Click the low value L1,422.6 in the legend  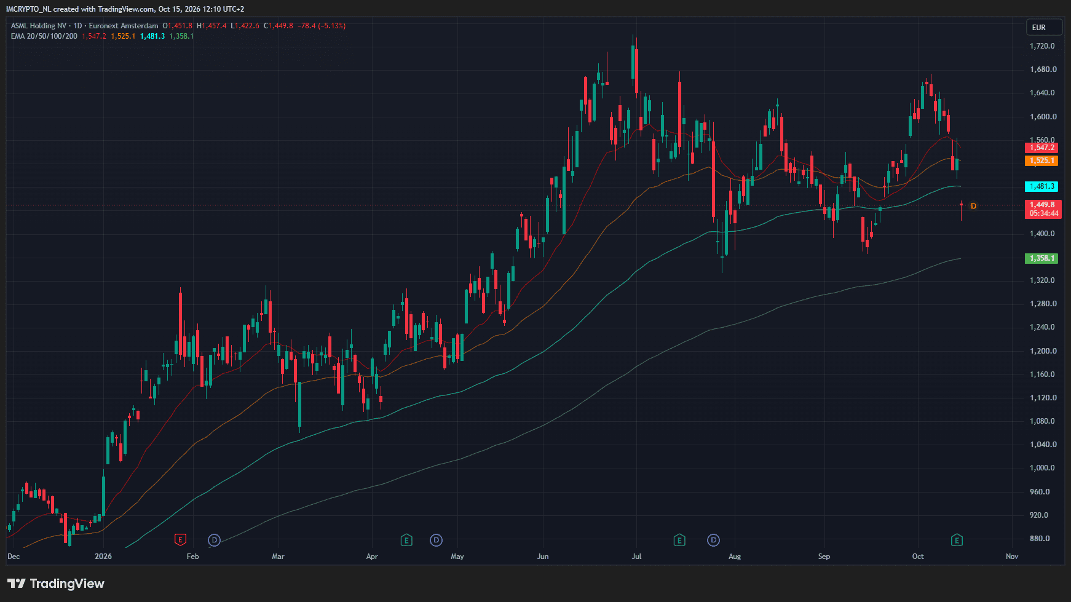[x=245, y=26]
